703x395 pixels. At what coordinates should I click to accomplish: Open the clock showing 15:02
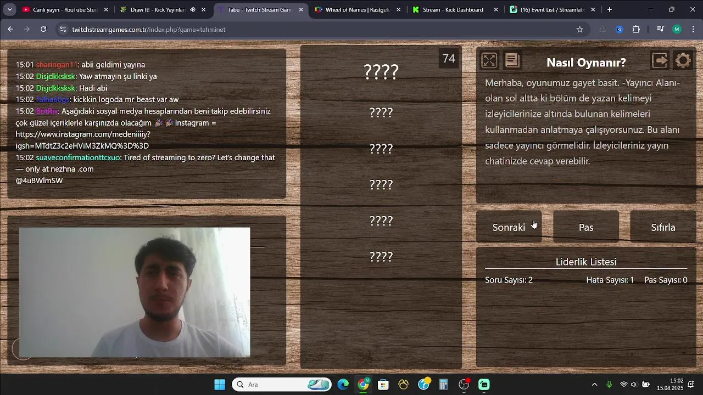(x=670, y=385)
